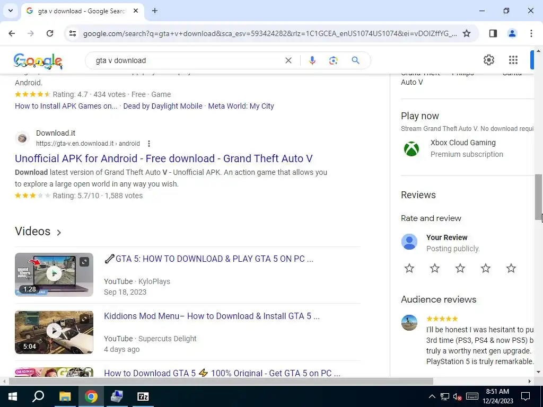The image size is (543, 407).
Task: Rate one star in Your Review
Action: pos(409,268)
